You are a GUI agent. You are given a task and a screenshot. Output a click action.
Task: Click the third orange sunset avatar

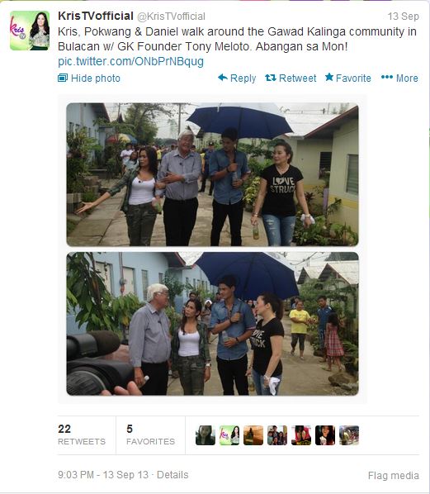point(253,435)
